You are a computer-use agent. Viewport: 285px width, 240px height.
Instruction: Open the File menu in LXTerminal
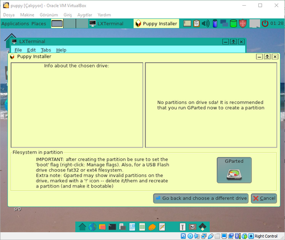[18, 50]
